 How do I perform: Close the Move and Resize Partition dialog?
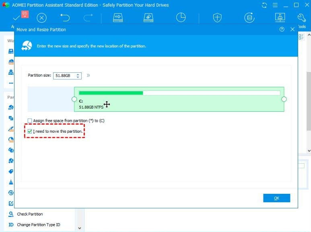coord(292,29)
